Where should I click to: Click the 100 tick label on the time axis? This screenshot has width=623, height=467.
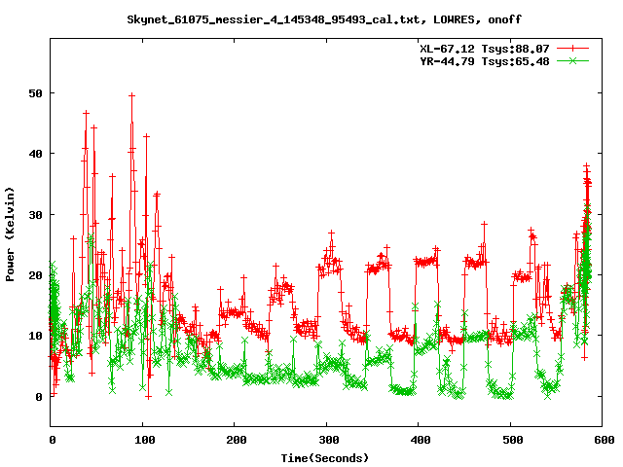click(143, 440)
